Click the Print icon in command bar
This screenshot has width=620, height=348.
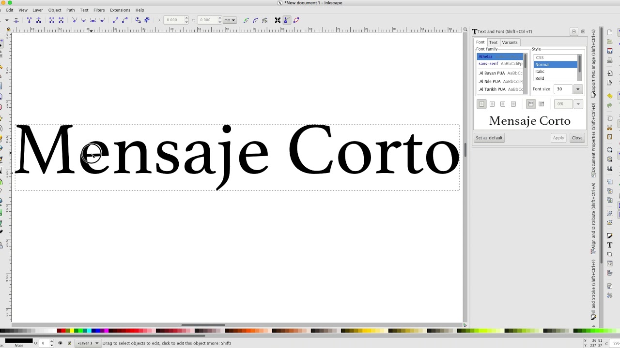tap(610, 60)
